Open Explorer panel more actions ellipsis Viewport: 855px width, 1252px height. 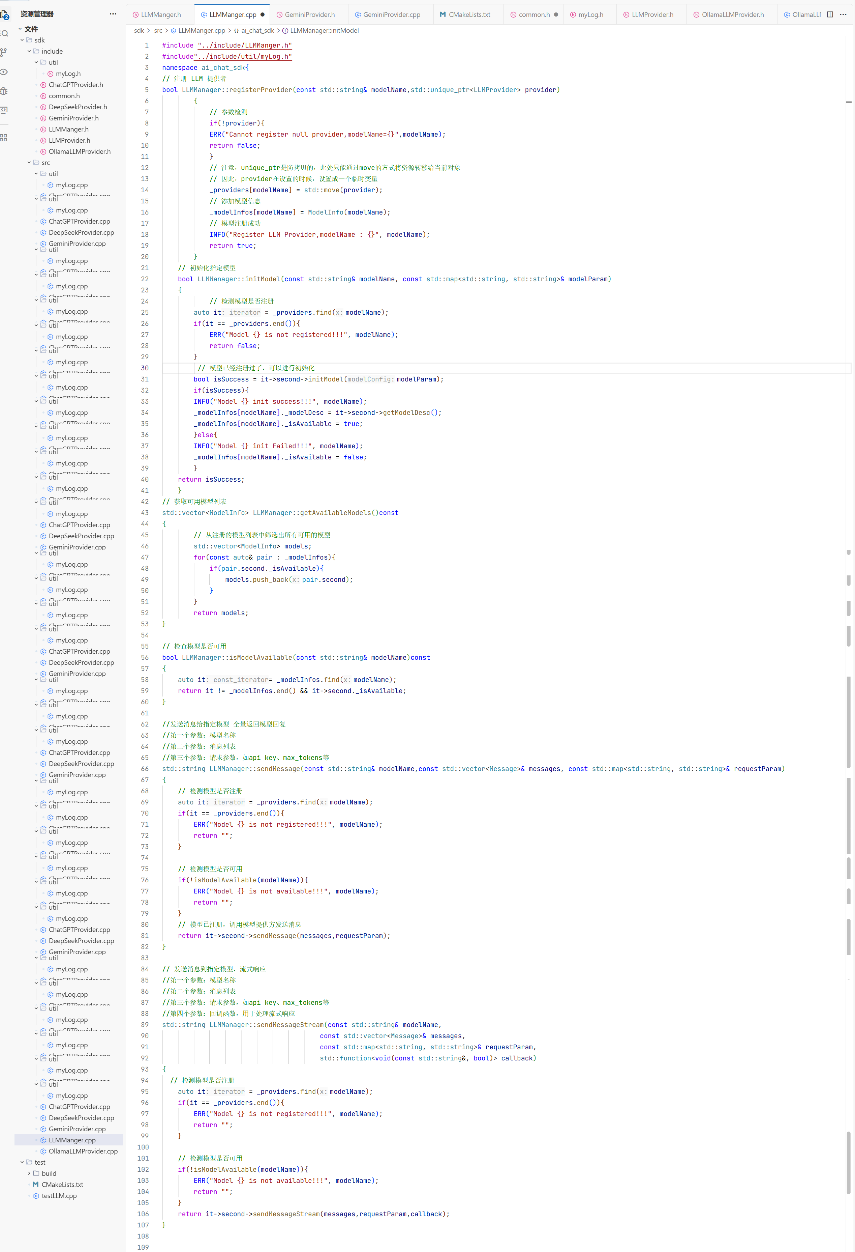pyautogui.click(x=113, y=14)
